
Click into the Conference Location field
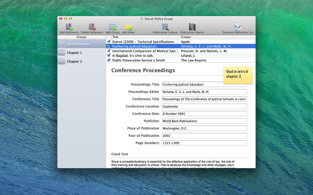(x=204, y=106)
